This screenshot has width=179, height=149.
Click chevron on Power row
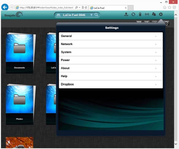[156, 60]
